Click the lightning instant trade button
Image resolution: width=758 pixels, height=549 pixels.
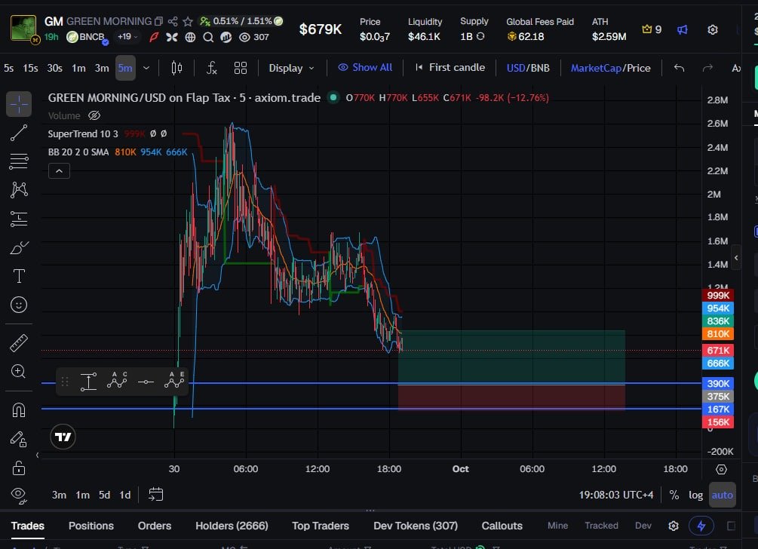[x=701, y=526]
